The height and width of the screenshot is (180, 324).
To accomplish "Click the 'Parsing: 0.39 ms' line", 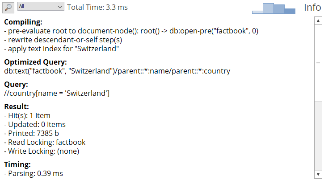I will [x=34, y=173].
